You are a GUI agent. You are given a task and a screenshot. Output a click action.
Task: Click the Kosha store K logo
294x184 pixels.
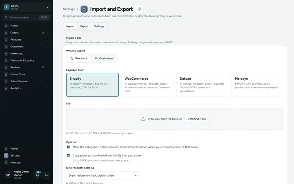tap(7, 7)
